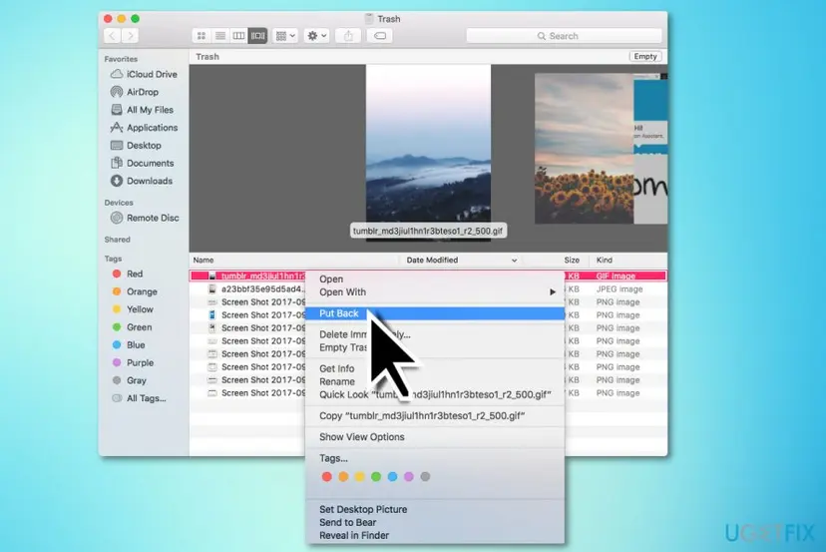Go back with the left arrow
The height and width of the screenshot is (552, 826).
(x=112, y=36)
